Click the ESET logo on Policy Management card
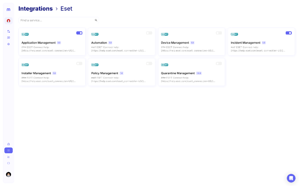Screen dimensions: 299x186 tap(95, 65)
